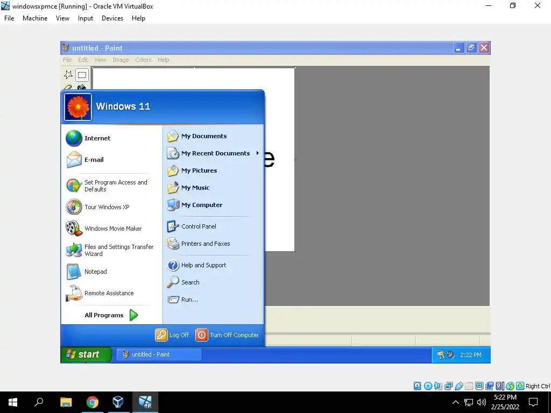Image resolution: width=551 pixels, height=413 pixels.
Task: Click VirtualBox hard disk status icon
Action: point(417,386)
